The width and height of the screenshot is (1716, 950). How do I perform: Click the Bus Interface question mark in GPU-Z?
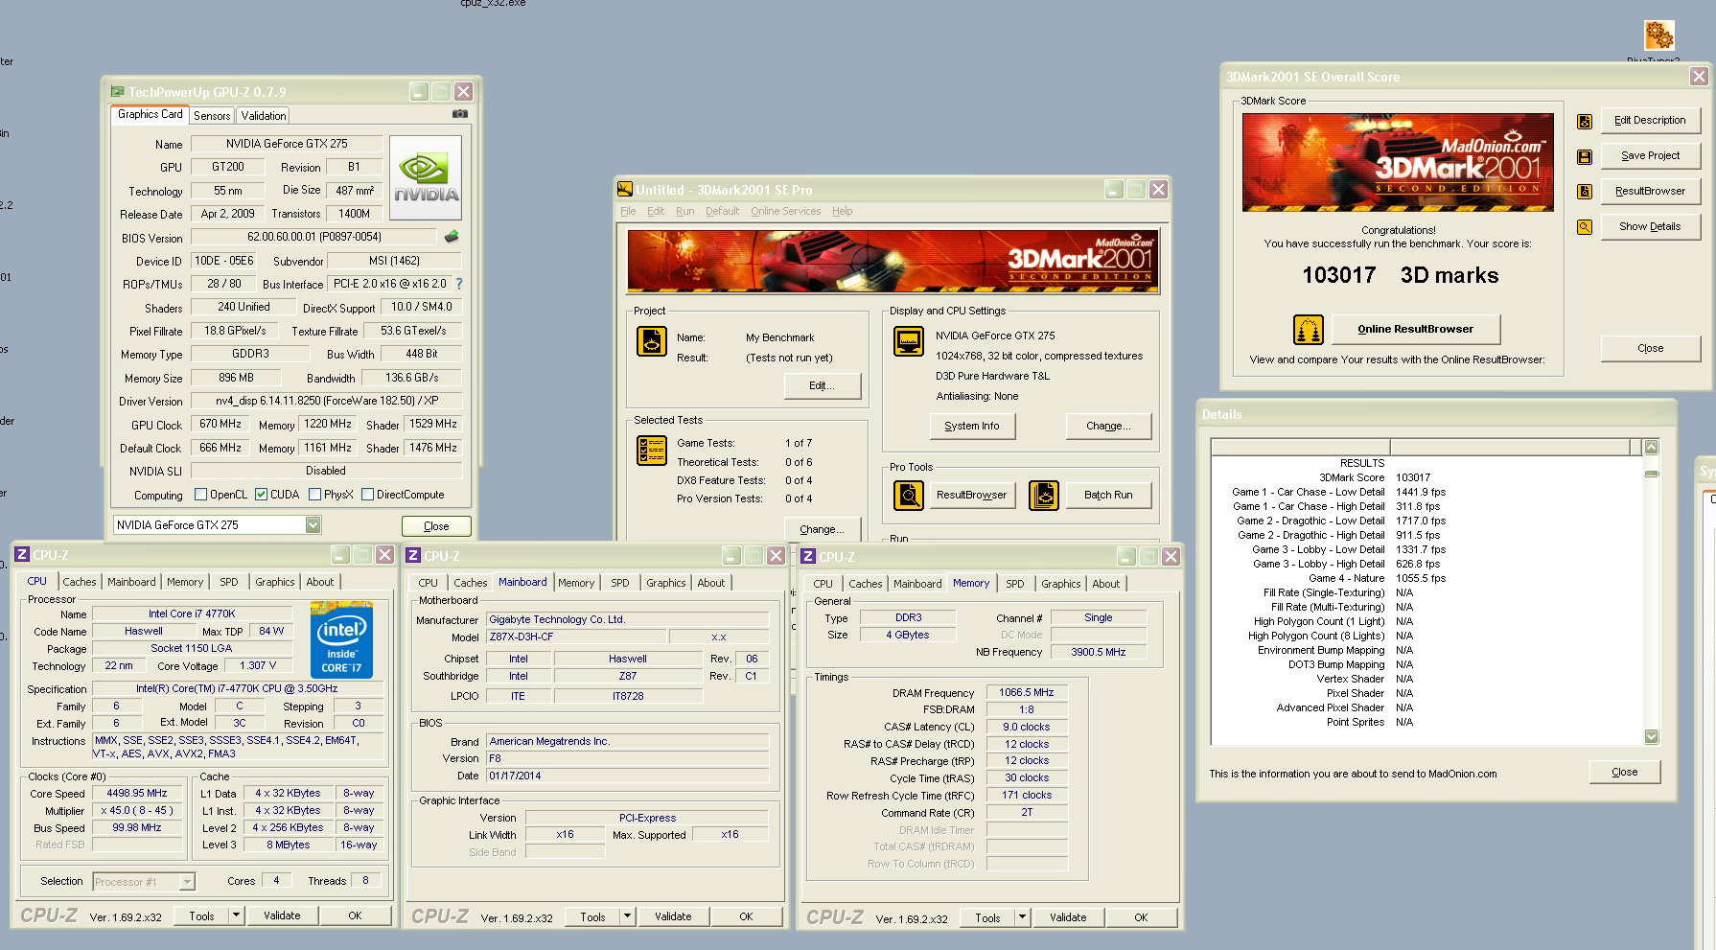(459, 284)
